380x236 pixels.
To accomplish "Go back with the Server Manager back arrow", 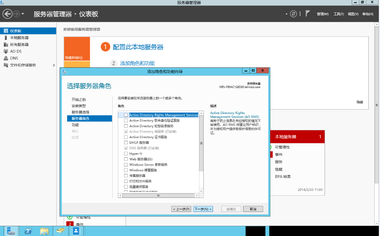I will tap(8, 14).
